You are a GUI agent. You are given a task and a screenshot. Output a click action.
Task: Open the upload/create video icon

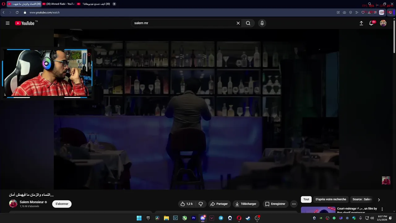click(361, 23)
